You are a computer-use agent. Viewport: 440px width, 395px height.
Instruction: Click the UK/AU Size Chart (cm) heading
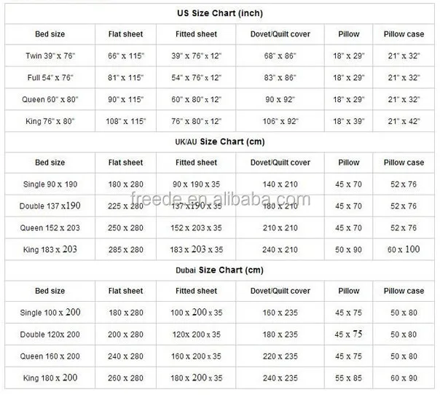220,142
